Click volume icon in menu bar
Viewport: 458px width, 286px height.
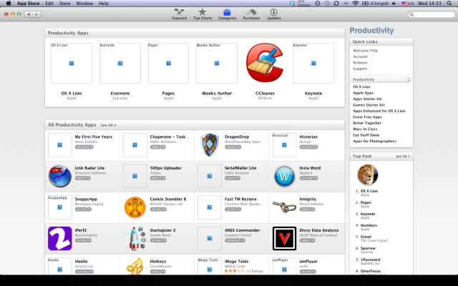(394, 4)
